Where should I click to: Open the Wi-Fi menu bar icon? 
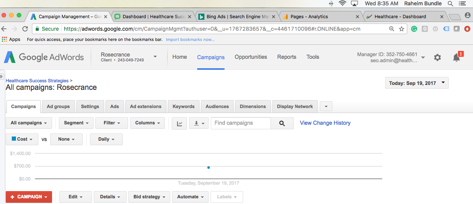(x=342, y=3)
